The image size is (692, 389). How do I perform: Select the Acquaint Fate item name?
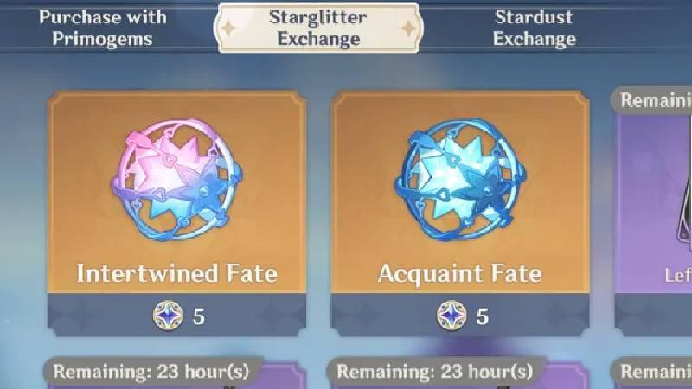(x=460, y=273)
